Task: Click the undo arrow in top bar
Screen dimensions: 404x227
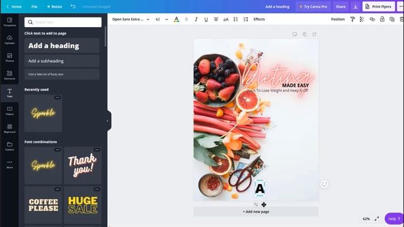Action: 73,6
